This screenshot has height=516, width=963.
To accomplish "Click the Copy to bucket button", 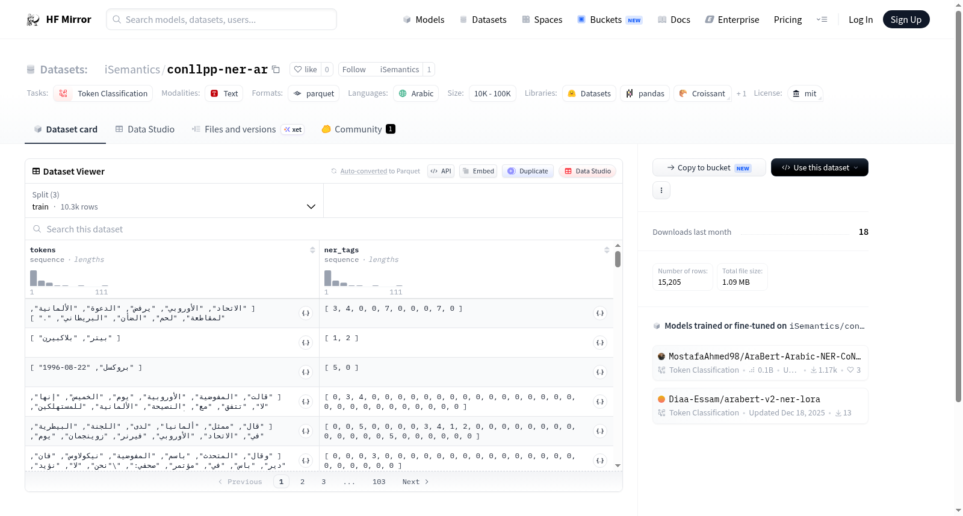I will click(709, 167).
